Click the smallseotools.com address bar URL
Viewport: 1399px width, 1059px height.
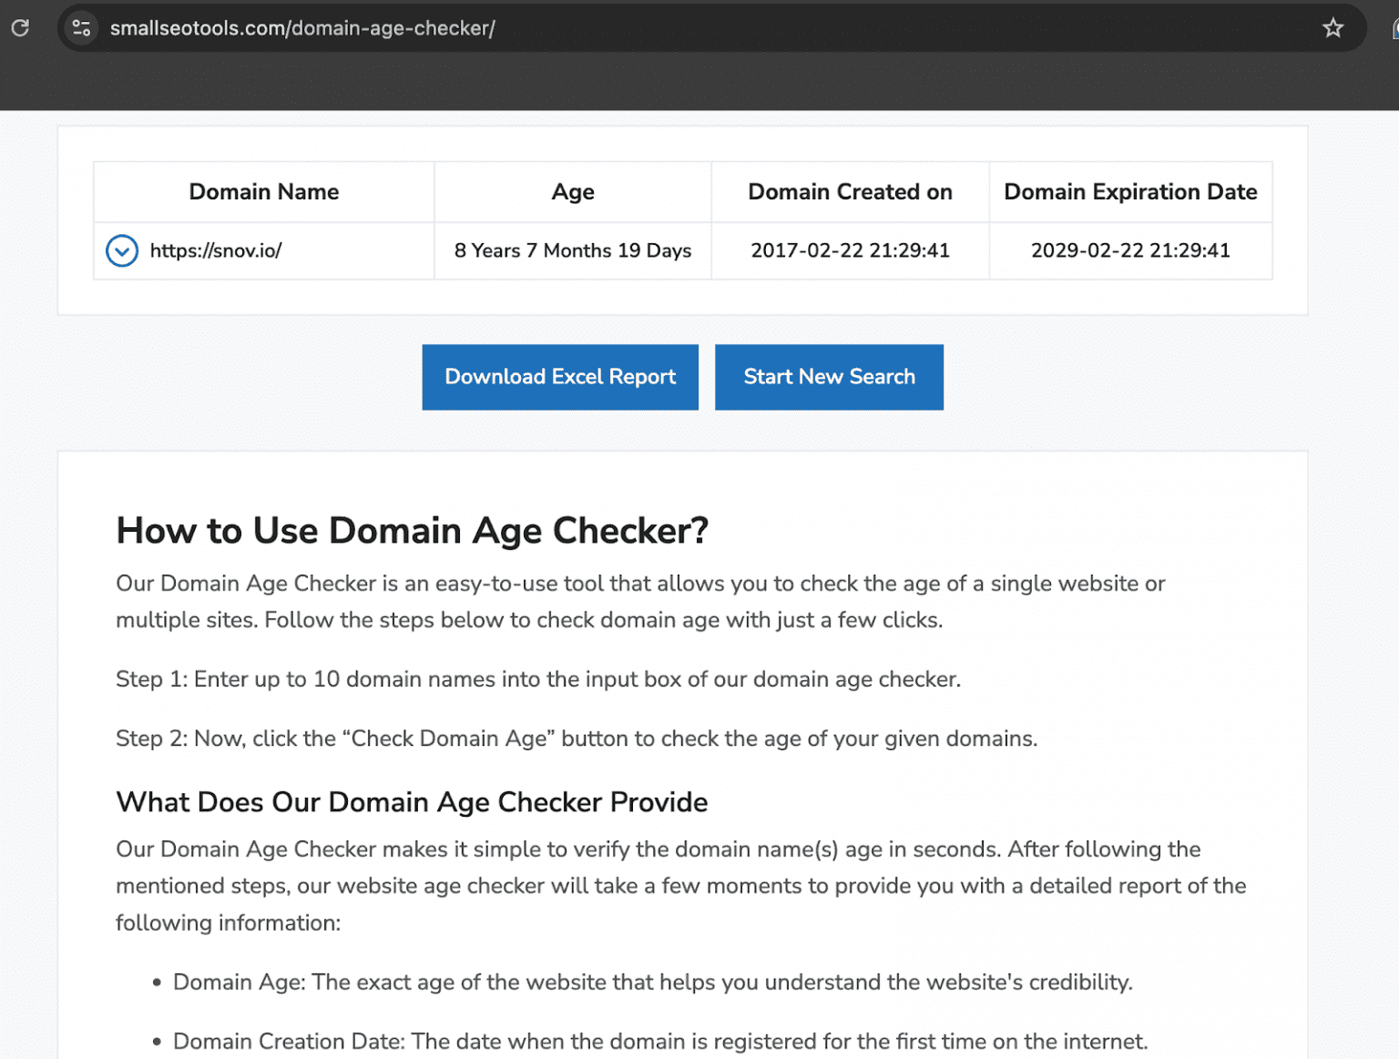click(302, 28)
